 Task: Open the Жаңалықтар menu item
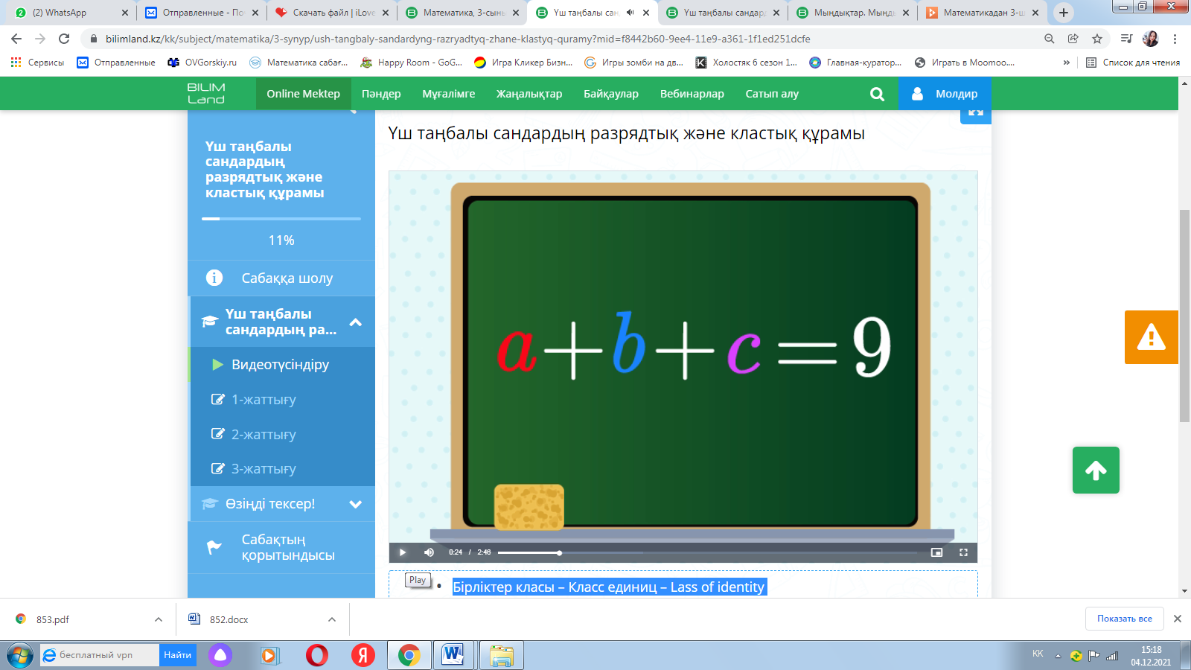[529, 94]
